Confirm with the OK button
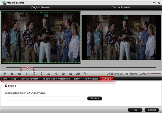The image size is (162, 113). coord(135,110)
